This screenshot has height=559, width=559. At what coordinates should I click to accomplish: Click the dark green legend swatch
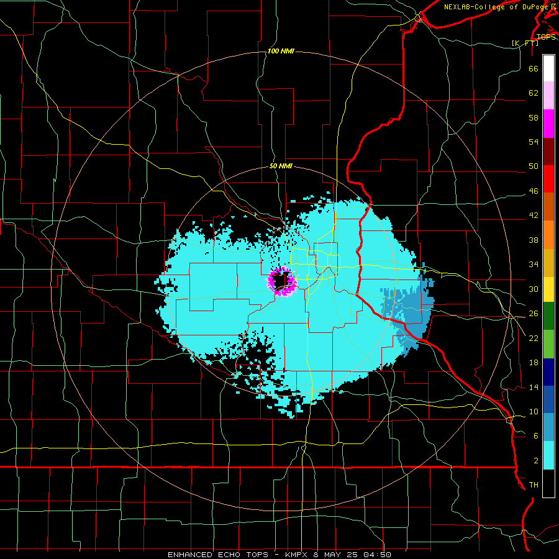(x=548, y=316)
